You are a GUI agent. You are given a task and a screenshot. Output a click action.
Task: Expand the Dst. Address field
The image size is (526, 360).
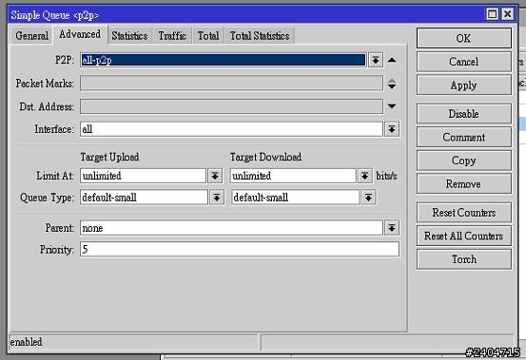point(392,106)
